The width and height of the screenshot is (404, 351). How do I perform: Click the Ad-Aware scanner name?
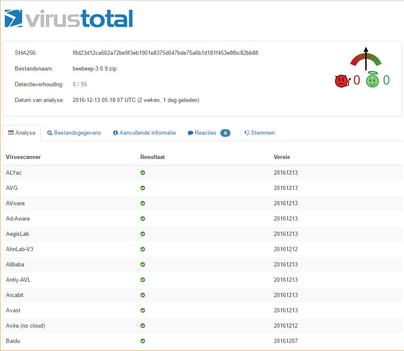[18, 219]
